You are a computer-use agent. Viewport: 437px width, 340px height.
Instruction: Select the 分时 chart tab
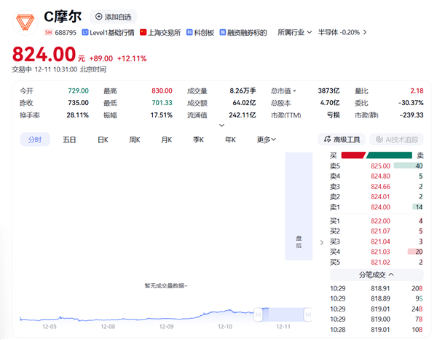click(34, 139)
